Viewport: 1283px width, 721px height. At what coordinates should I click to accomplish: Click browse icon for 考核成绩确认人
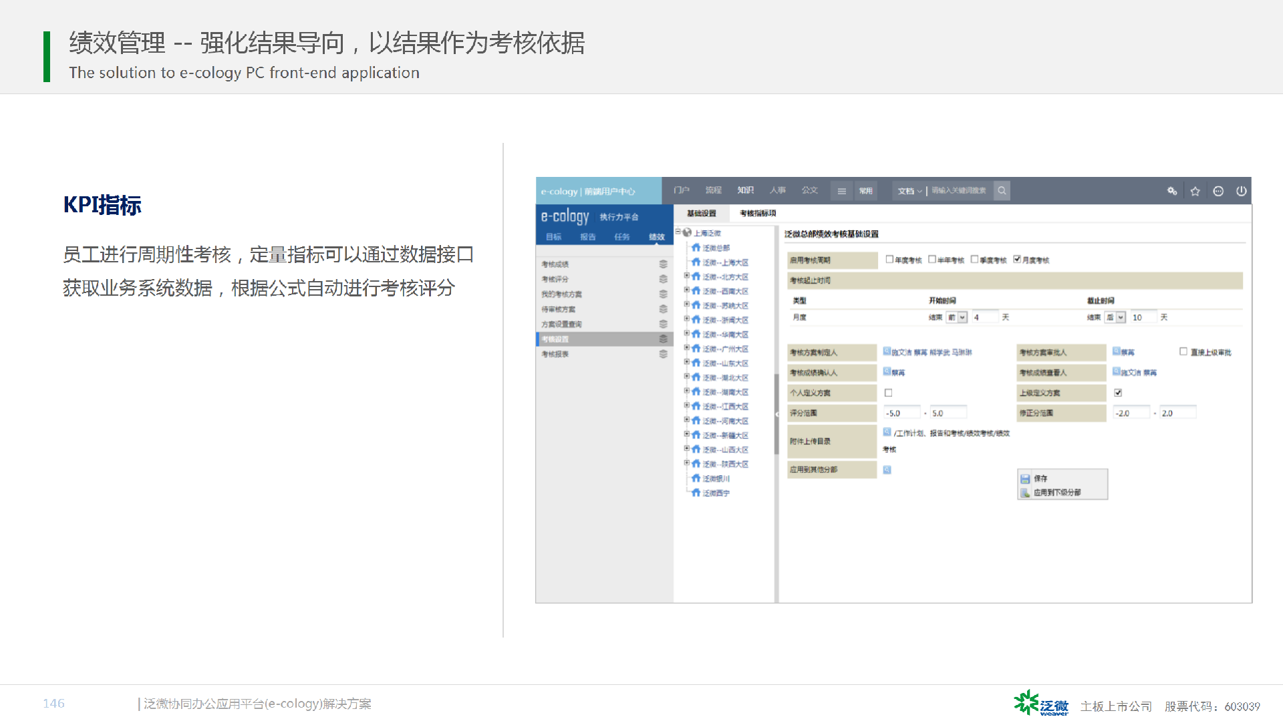pyautogui.click(x=887, y=371)
